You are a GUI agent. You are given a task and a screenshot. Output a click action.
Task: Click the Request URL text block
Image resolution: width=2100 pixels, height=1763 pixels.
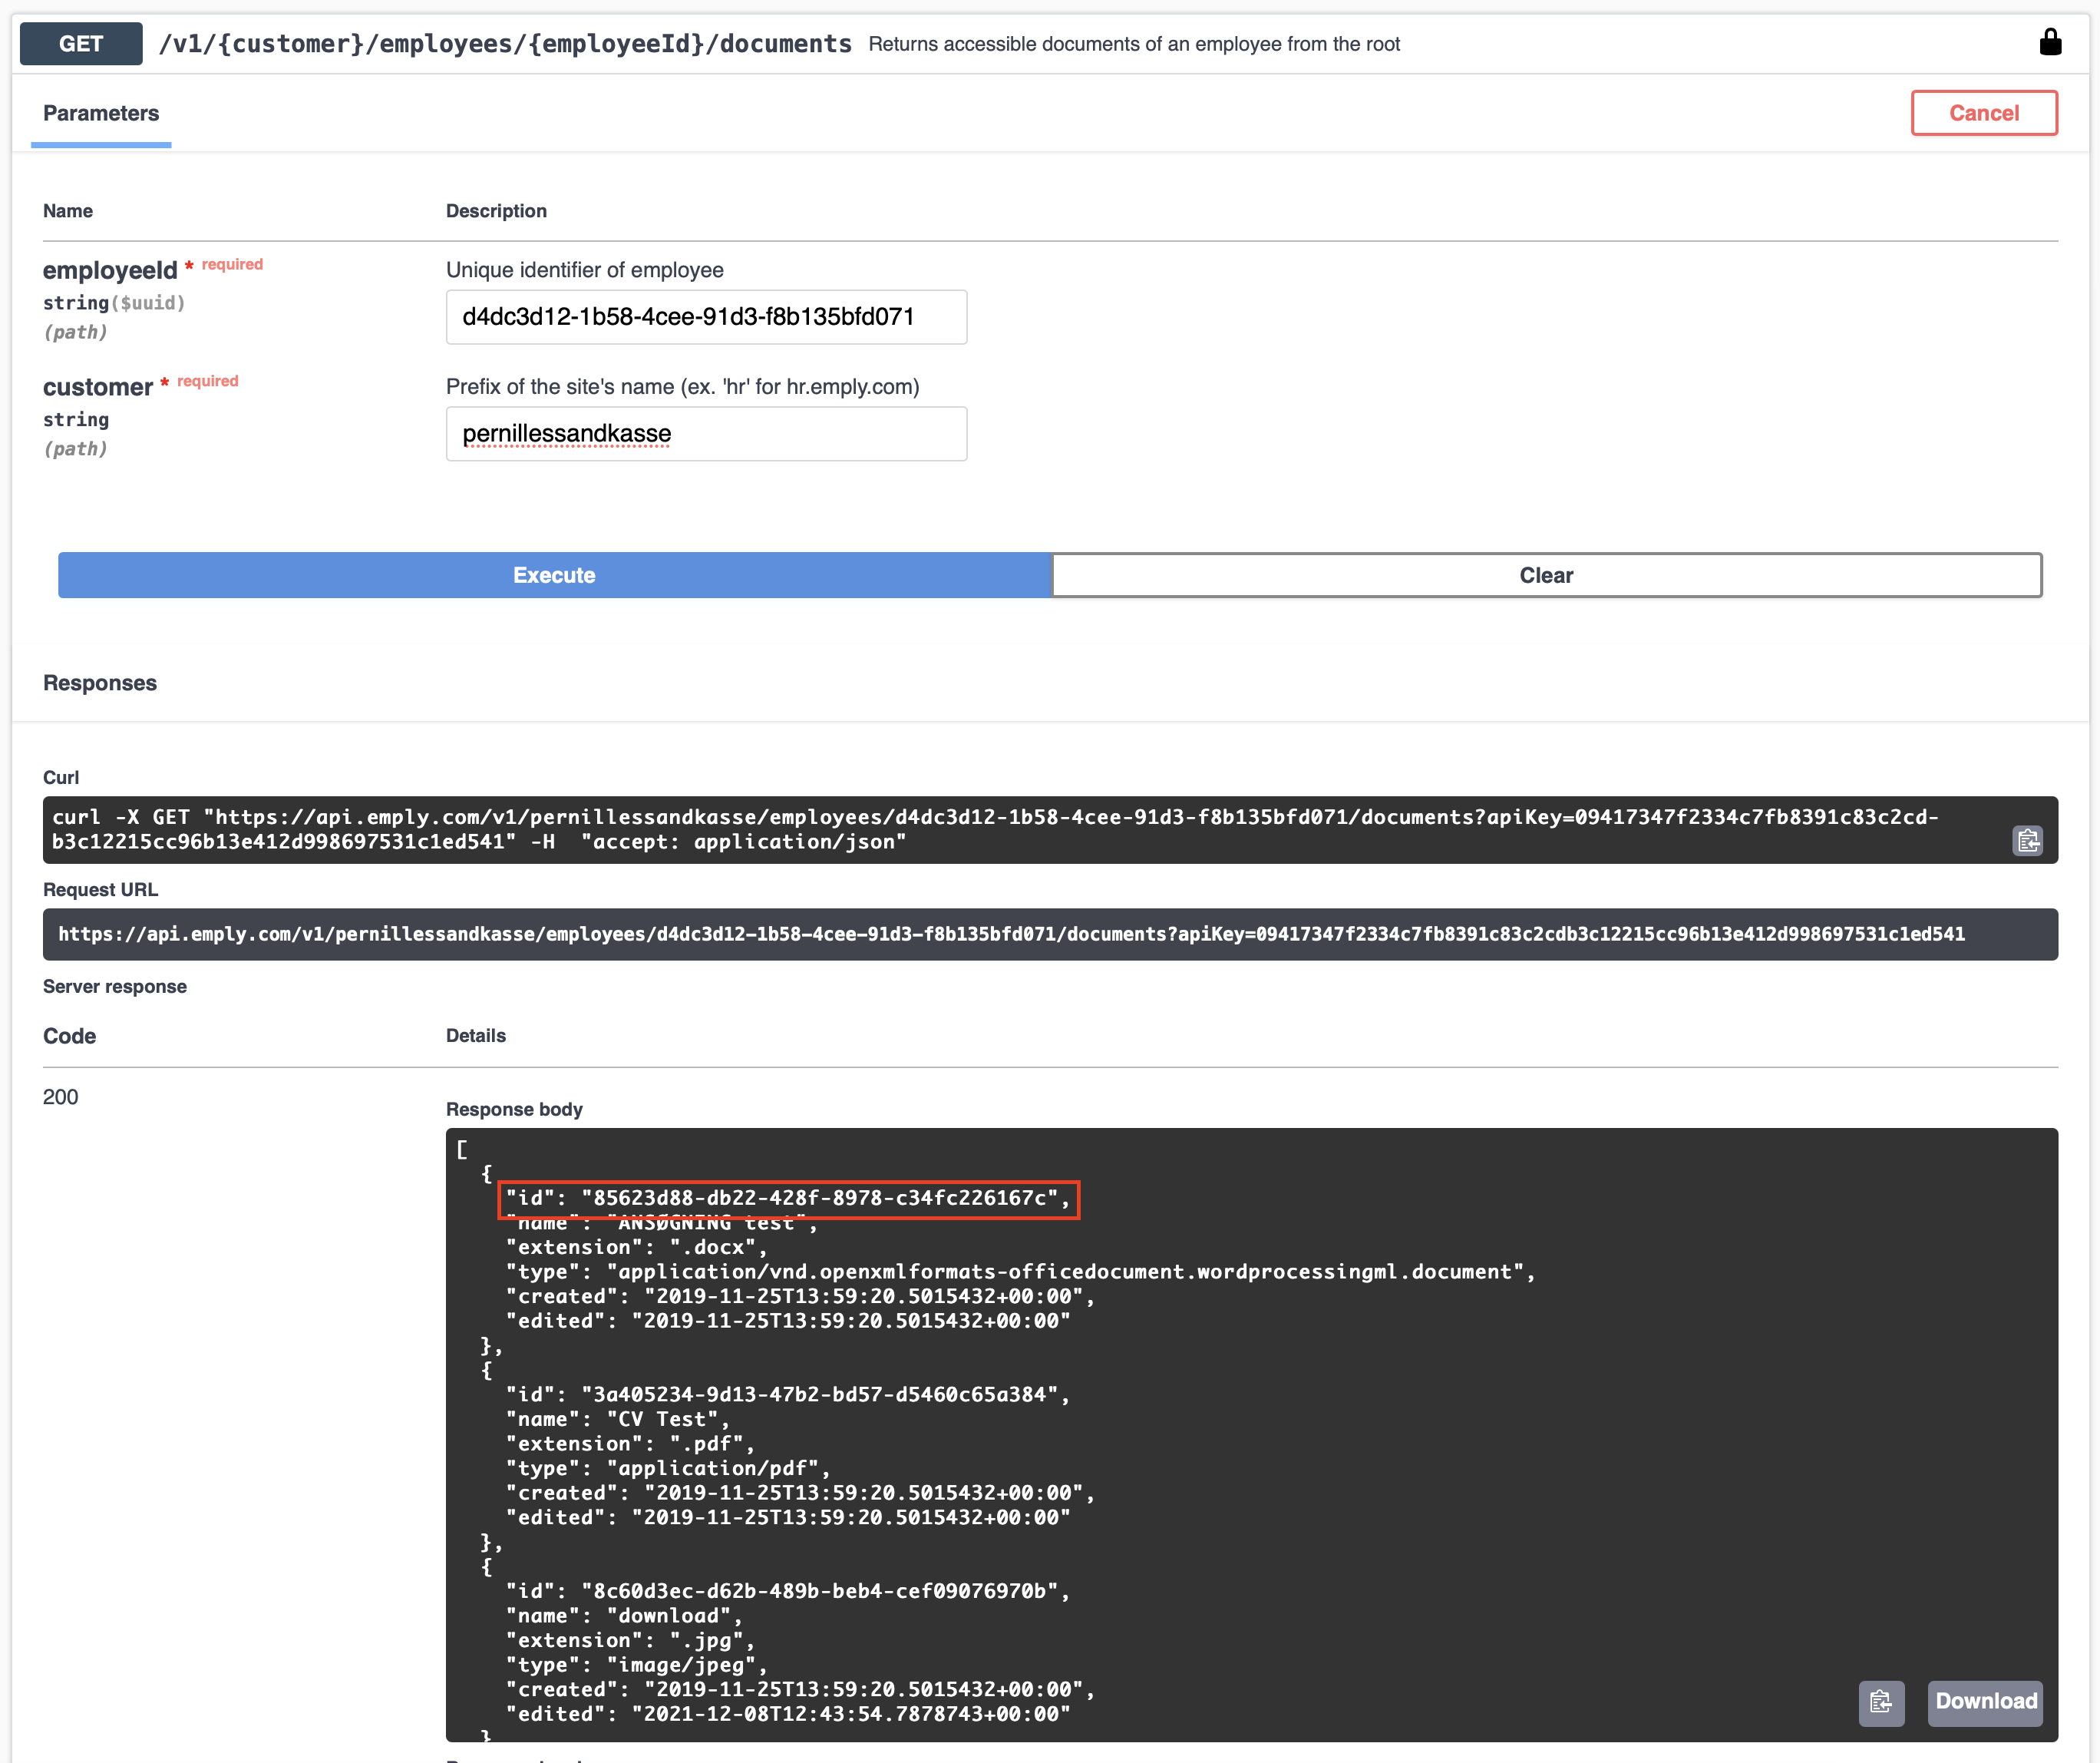(x=1010, y=934)
